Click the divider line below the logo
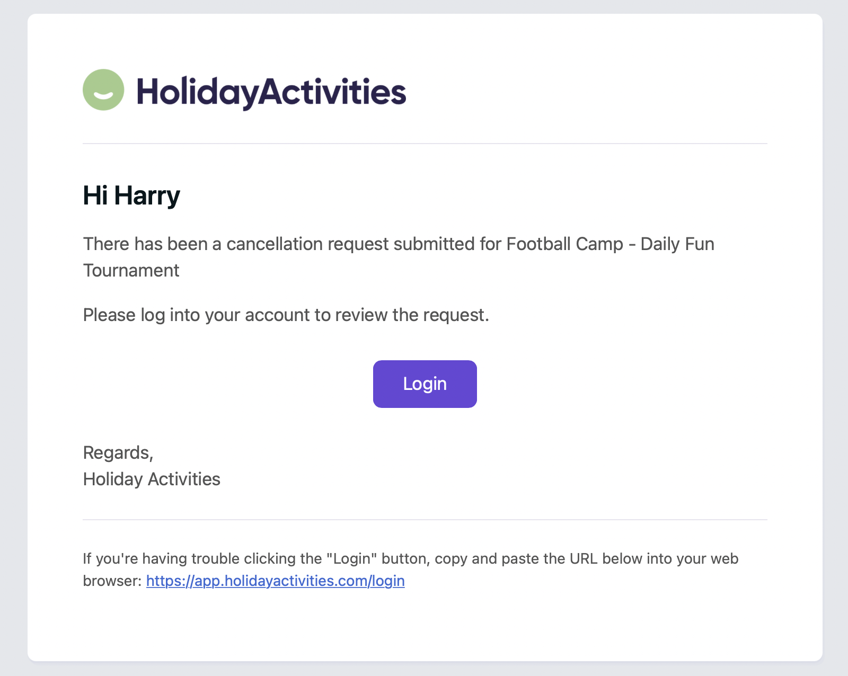 pos(424,143)
